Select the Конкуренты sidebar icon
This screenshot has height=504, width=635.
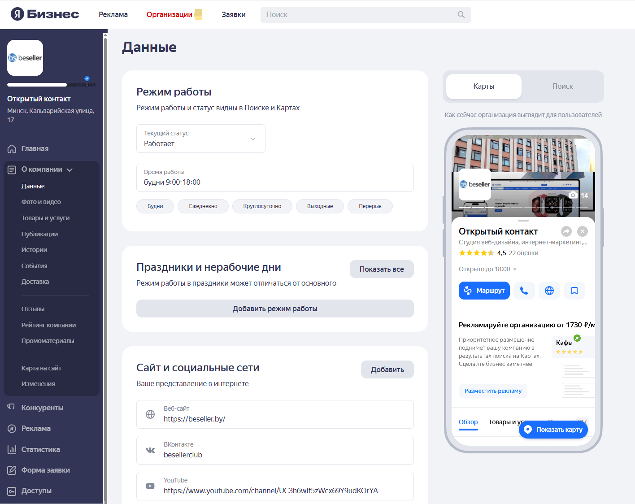(11, 407)
